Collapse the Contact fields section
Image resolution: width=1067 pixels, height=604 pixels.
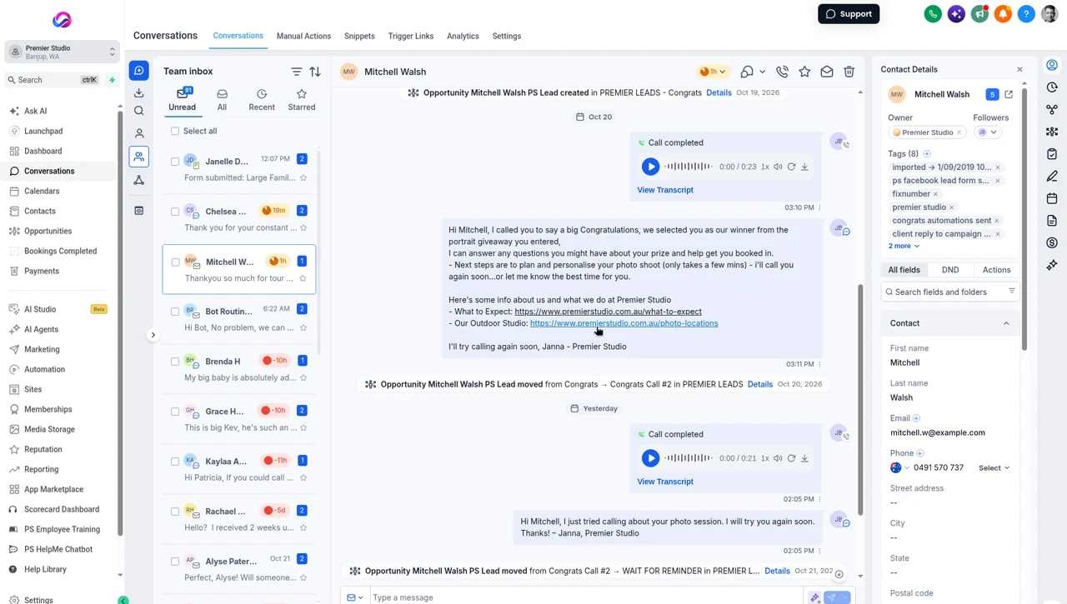pos(1006,323)
